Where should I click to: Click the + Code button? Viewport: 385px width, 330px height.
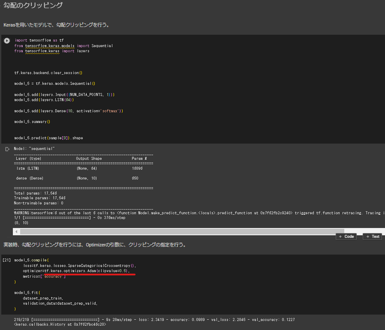pos(346,237)
